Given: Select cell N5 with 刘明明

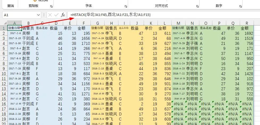Looking at the screenshot, I should click(x=192, y=49).
